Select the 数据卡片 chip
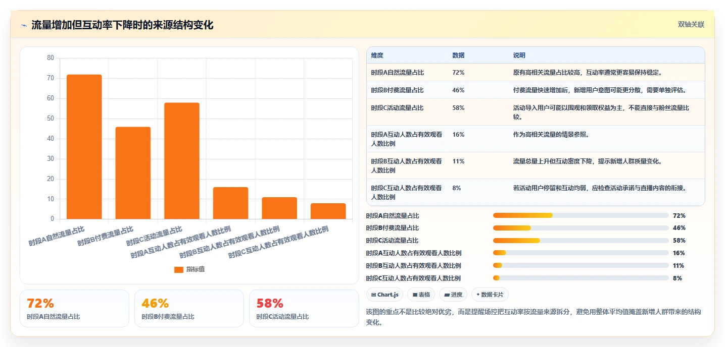 (490, 295)
